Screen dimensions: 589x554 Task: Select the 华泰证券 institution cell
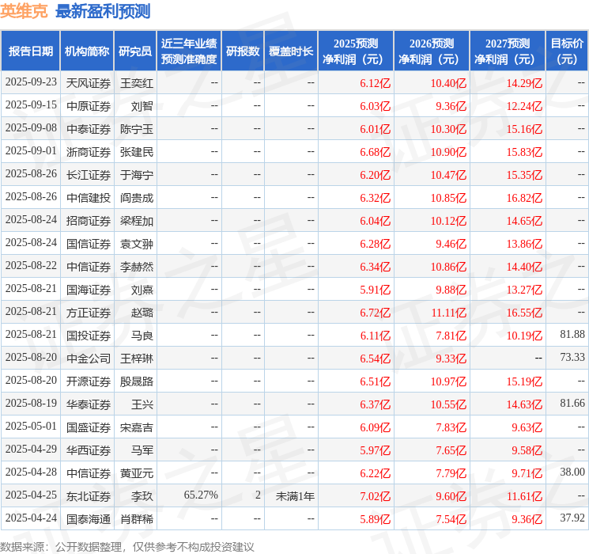89,404
